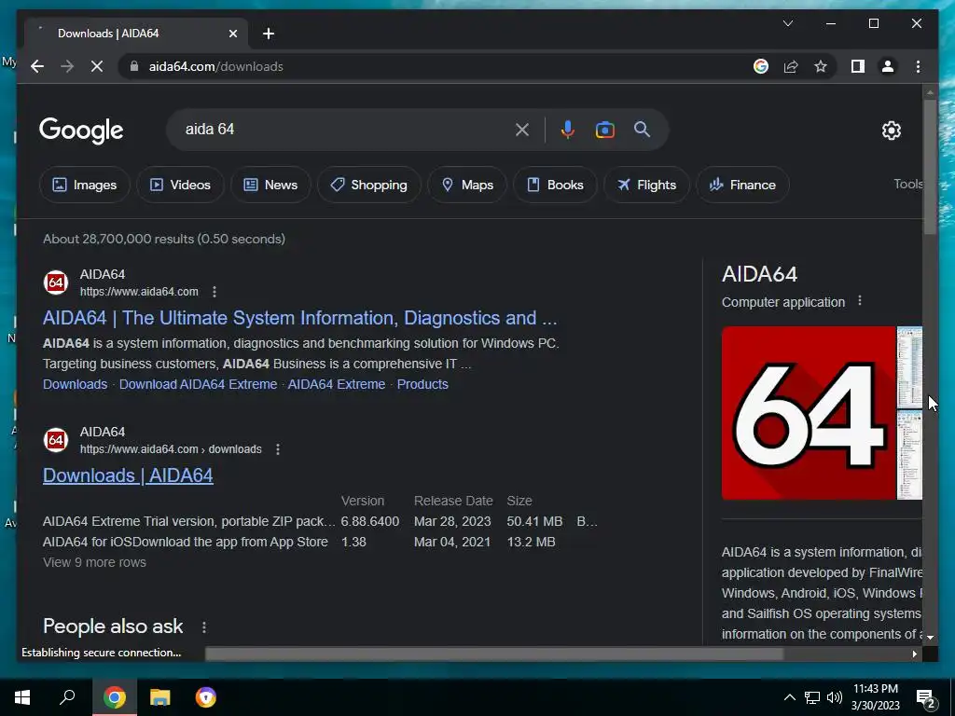Click the forward navigation arrow
955x716 pixels.
67,66
